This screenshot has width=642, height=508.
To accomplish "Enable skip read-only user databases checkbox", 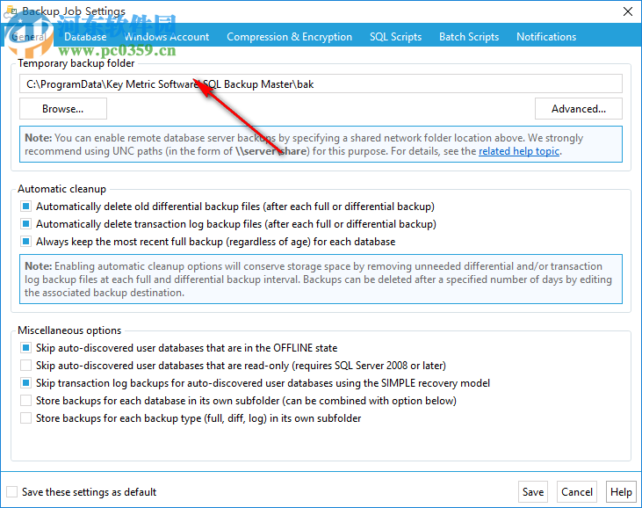I will (25, 366).
